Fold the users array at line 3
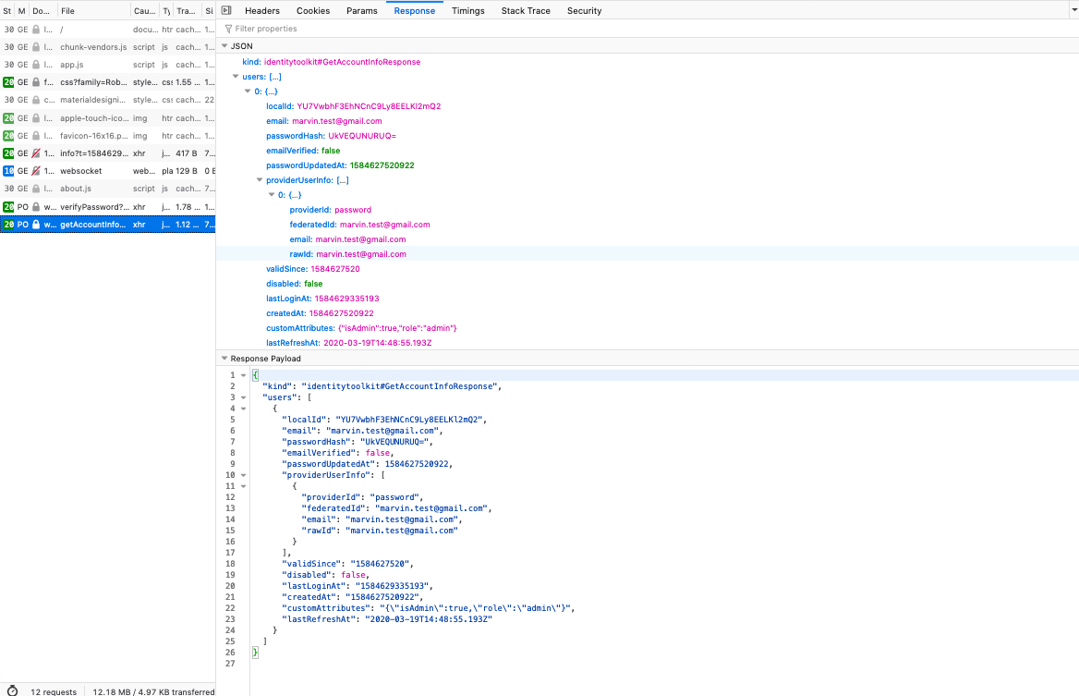Image resolution: width=1079 pixels, height=696 pixels. point(243,397)
